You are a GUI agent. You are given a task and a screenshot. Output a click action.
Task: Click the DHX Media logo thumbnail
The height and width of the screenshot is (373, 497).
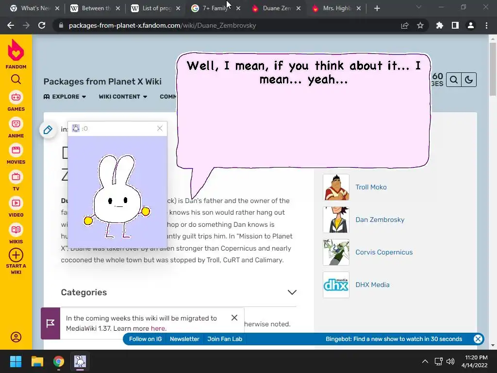(336, 285)
